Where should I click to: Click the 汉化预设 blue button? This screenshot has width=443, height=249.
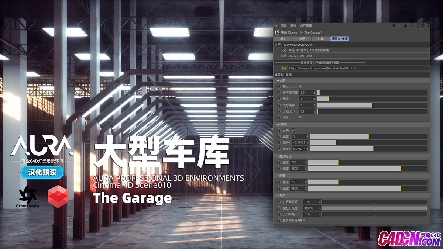[42, 172]
